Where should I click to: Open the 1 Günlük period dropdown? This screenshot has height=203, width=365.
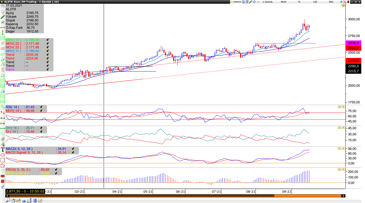[268, 2]
